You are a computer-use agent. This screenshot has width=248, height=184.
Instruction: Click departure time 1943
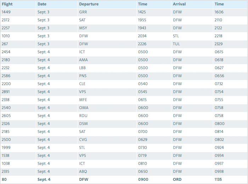(142, 28)
